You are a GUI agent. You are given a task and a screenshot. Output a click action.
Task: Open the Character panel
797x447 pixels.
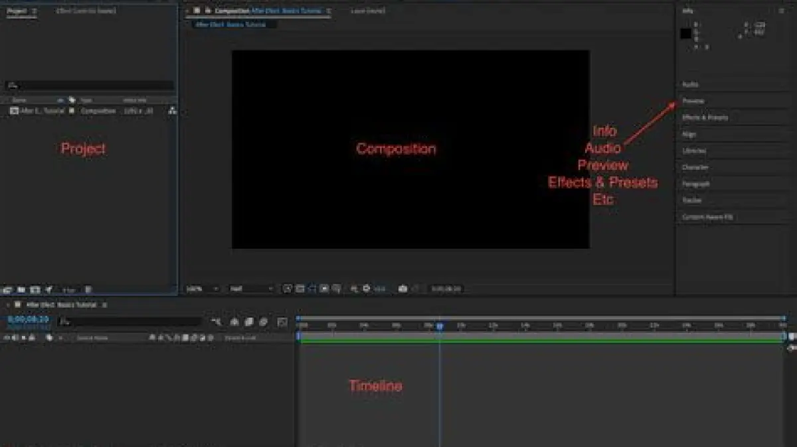click(695, 167)
